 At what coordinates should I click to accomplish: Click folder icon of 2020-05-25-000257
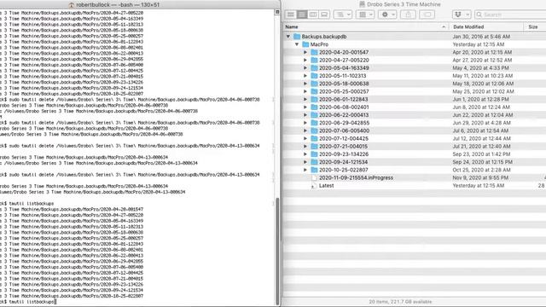tap(315, 91)
